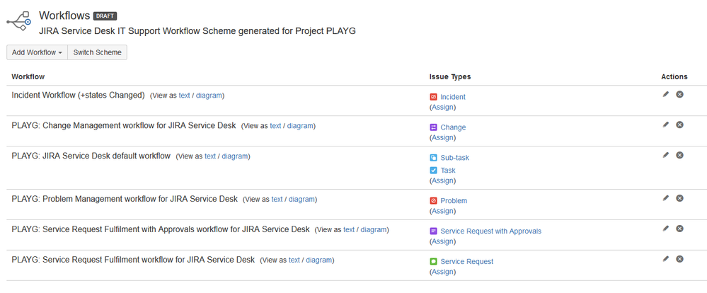Remove the Incident Workflow using the X icon
The height and width of the screenshot is (293, 707).
pyautogui.click(x=679, y=94)
